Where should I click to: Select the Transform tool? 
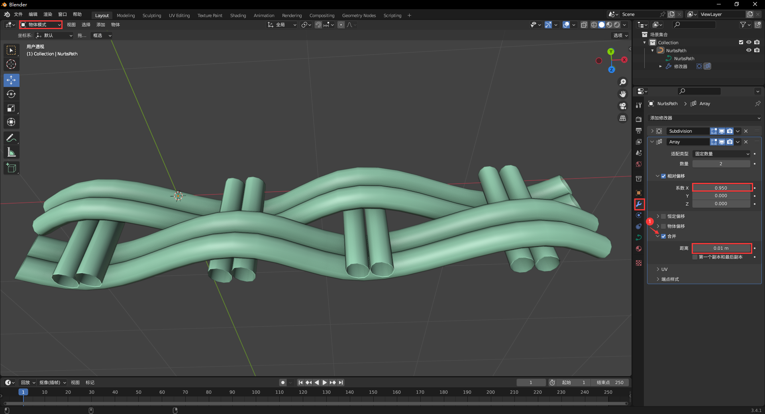pos(11,122)
